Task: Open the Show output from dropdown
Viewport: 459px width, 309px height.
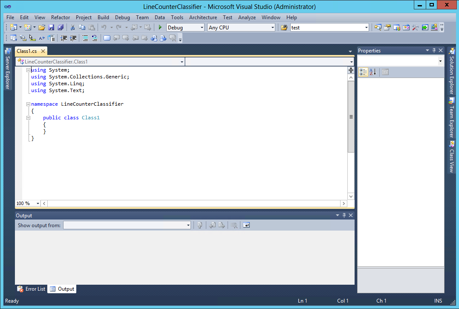Action: point(126,225)
